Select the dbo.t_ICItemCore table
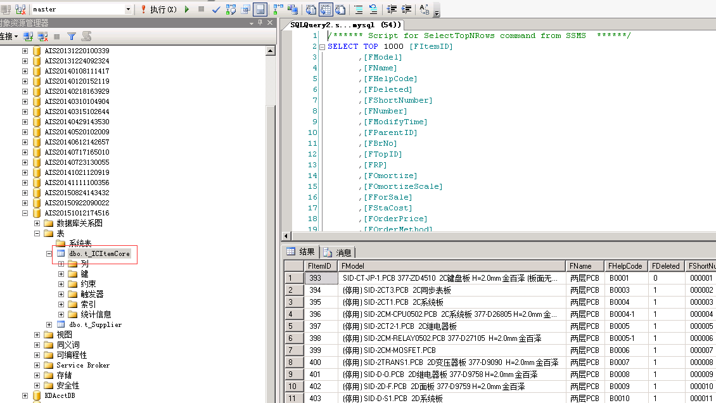Screen dimensions: 716x403 pos(99,253)
